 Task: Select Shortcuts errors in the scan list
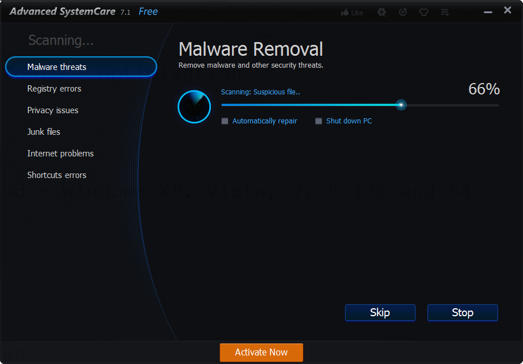pos(57,175)
